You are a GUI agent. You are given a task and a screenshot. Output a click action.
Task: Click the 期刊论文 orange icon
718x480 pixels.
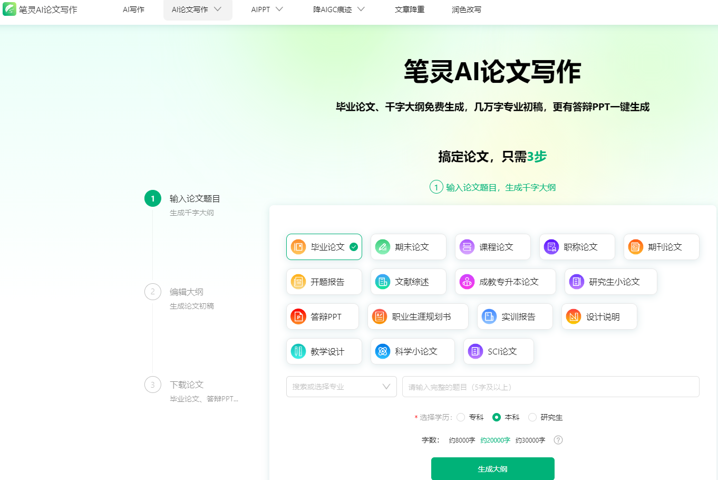point(636,247)
